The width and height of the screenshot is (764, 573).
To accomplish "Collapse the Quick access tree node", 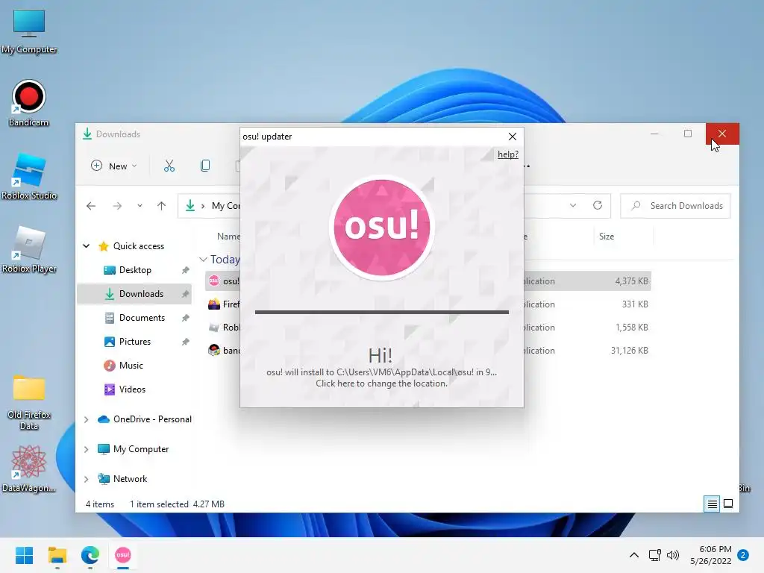I will click(x=87, y=246).
